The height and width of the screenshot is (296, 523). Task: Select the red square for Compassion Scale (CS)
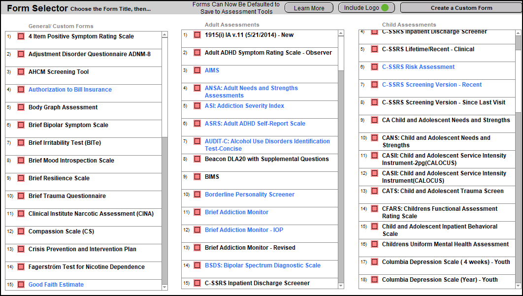coord(21,231)
